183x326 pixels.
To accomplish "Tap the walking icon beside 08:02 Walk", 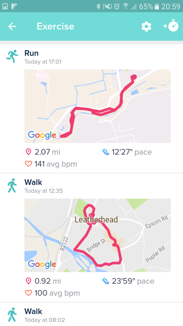I will pos(12,314).
